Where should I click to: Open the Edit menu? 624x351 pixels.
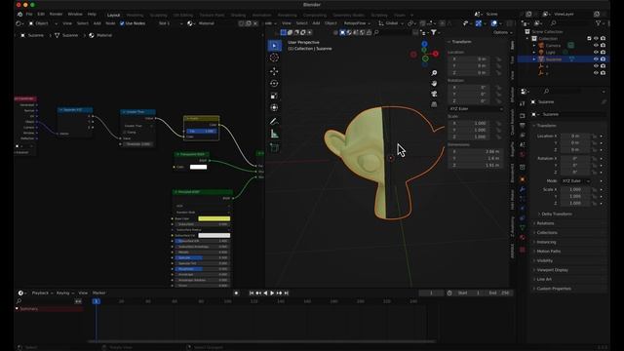(x=41, y=14)
